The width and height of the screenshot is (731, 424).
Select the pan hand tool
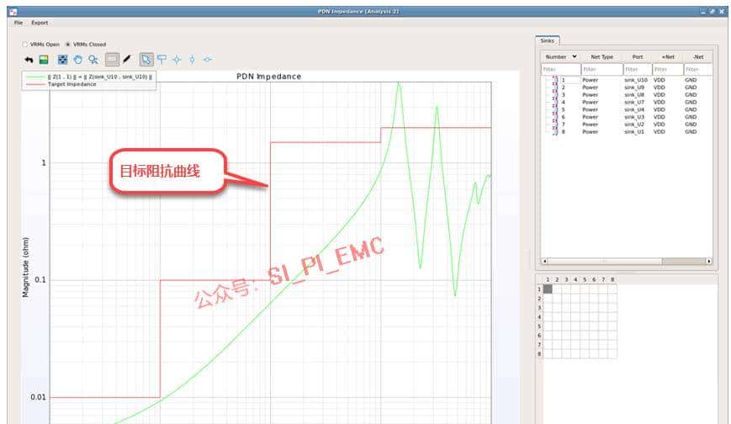point(77,60)
